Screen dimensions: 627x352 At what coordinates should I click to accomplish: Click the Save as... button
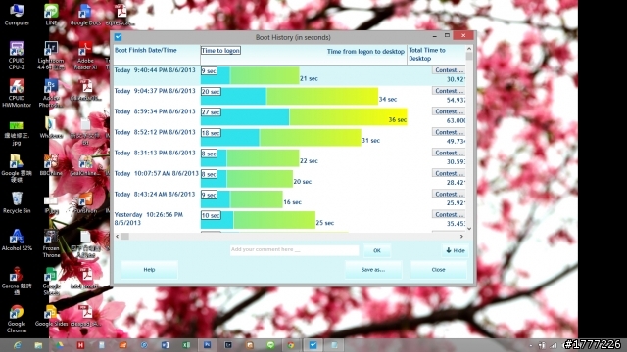tap(373, 270)
